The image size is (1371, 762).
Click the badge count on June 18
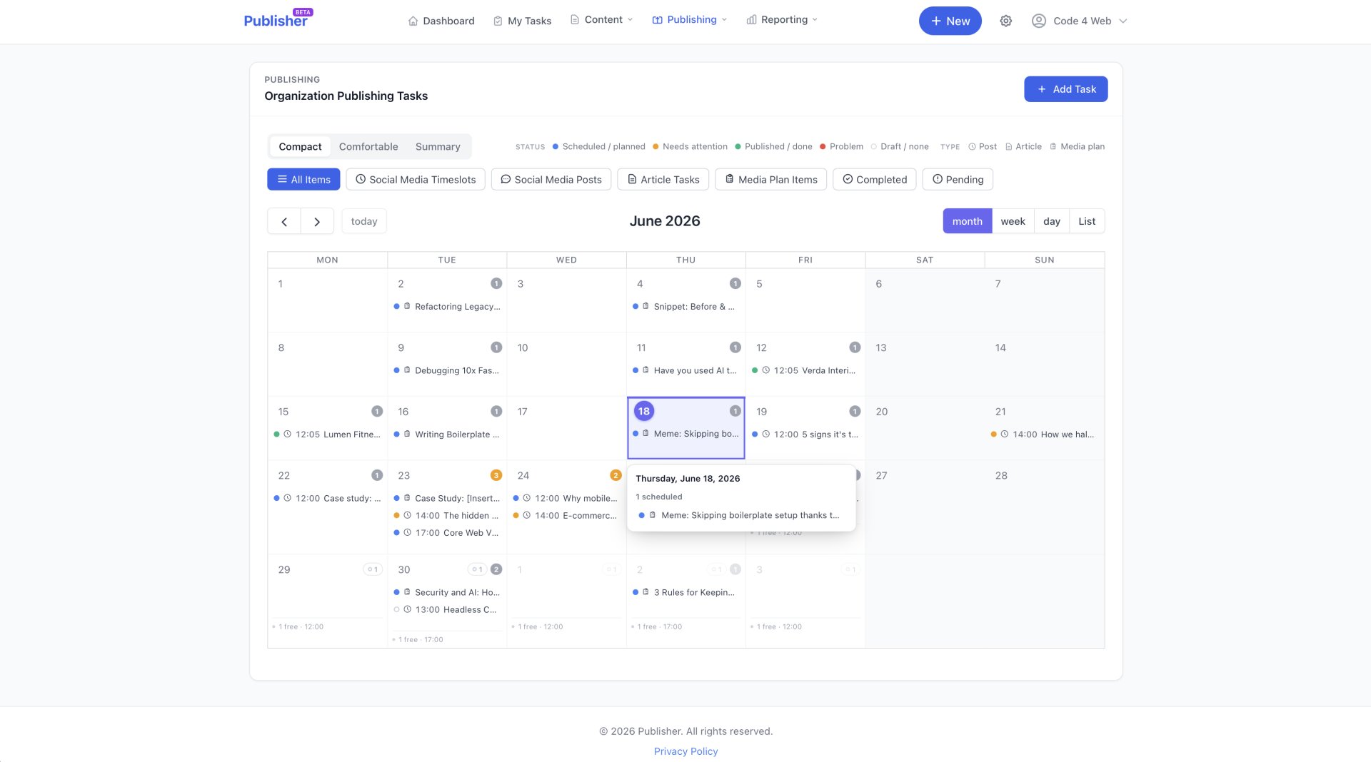click(x=735, y=411)
